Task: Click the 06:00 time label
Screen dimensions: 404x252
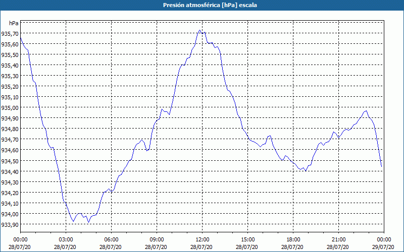Action: (x=111, y=240)
